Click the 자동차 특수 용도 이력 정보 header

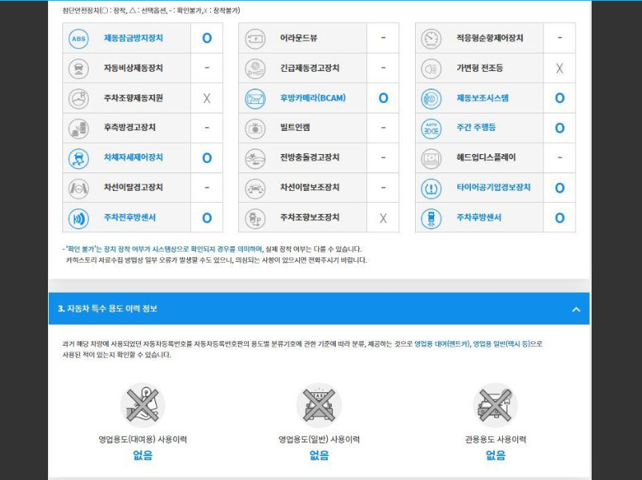tap(108, 309)
